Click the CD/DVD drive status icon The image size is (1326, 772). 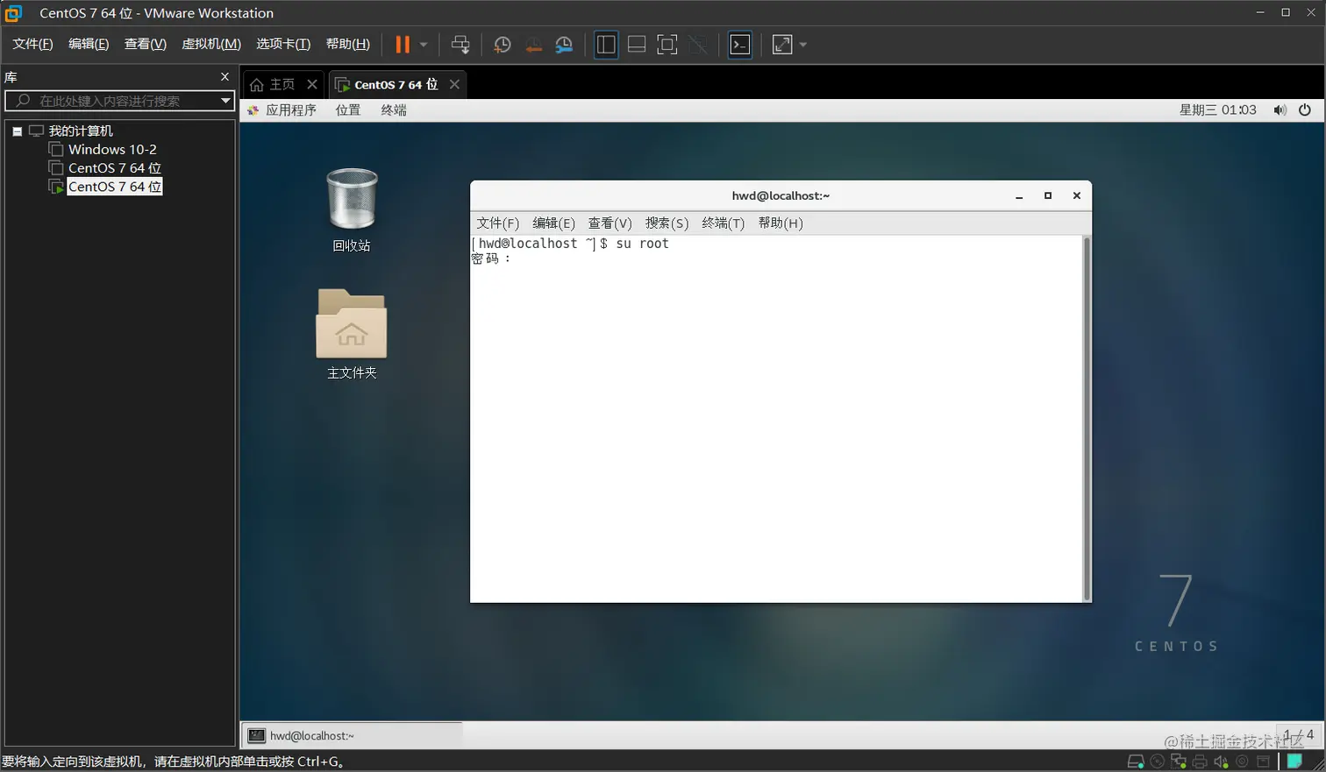pyautogui.click(x=1158, y=761)
